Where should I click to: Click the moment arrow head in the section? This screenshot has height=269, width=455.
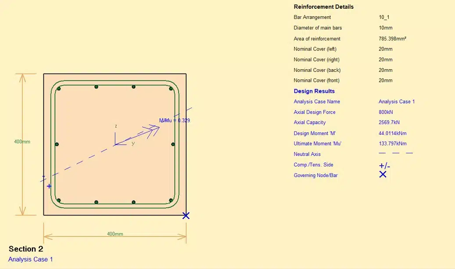(155, 129)
